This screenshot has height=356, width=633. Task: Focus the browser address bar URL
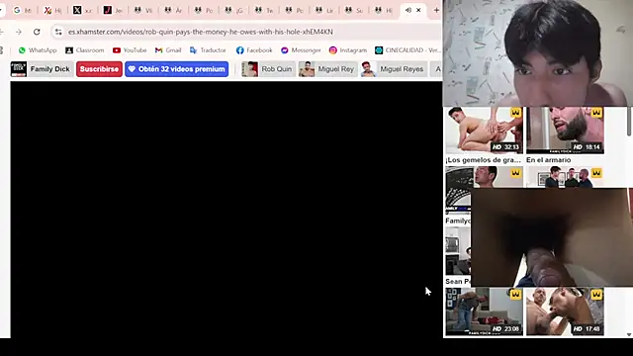tap(200, 32)
